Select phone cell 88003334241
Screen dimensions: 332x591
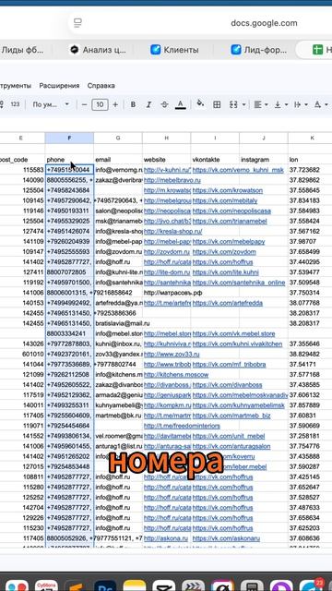tap(69, 333)
